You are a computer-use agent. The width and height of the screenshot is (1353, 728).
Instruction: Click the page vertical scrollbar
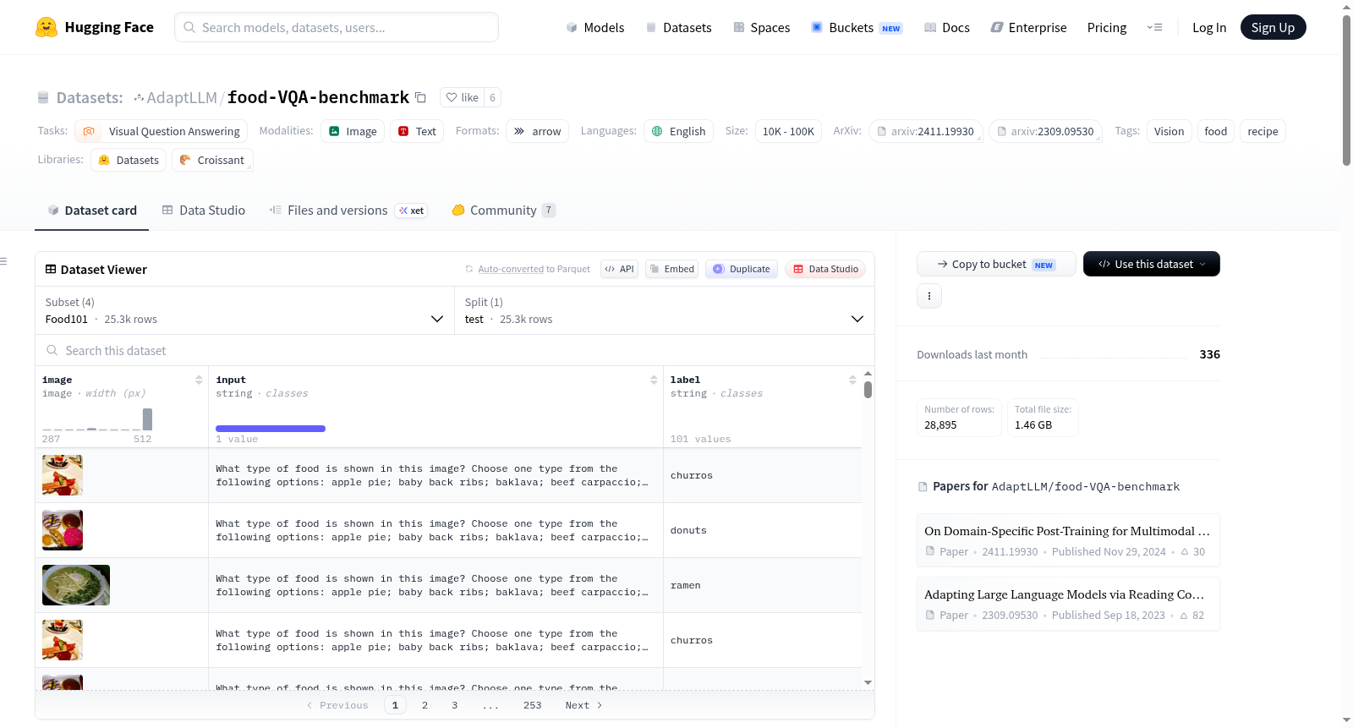(1346, 89)
